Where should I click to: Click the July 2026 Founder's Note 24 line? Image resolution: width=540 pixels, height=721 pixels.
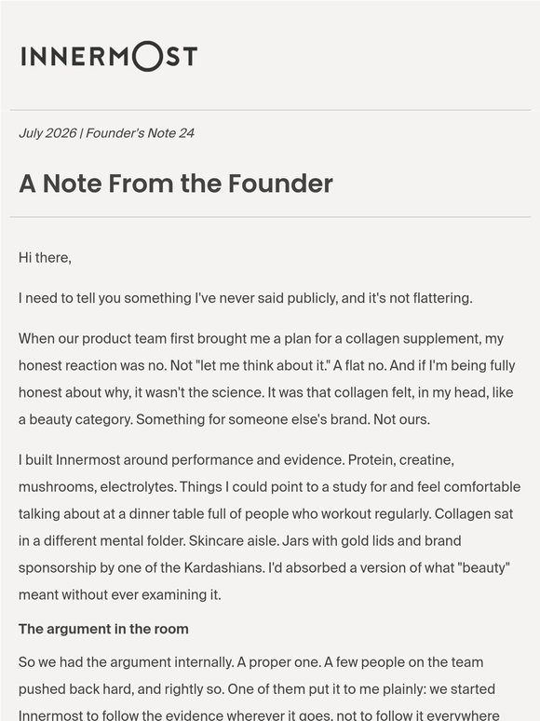click(x=107, y=133)
